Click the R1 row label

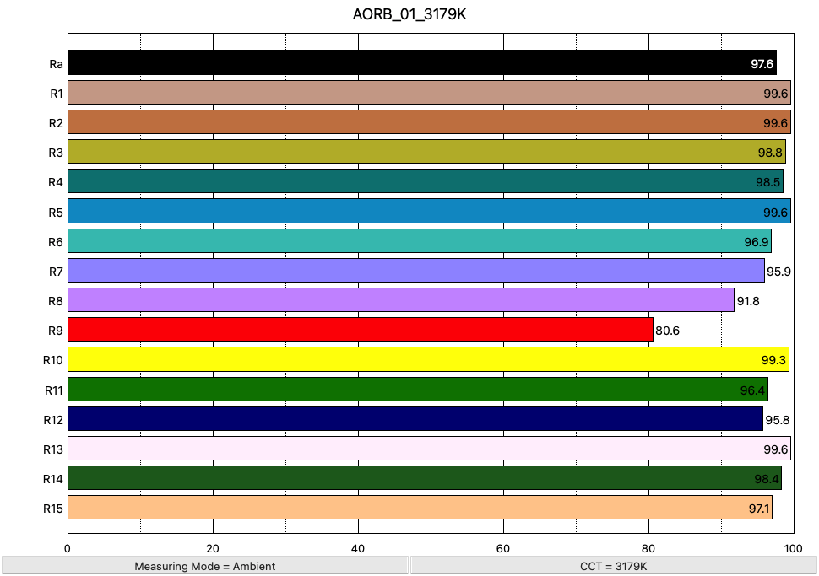(57, 94)
